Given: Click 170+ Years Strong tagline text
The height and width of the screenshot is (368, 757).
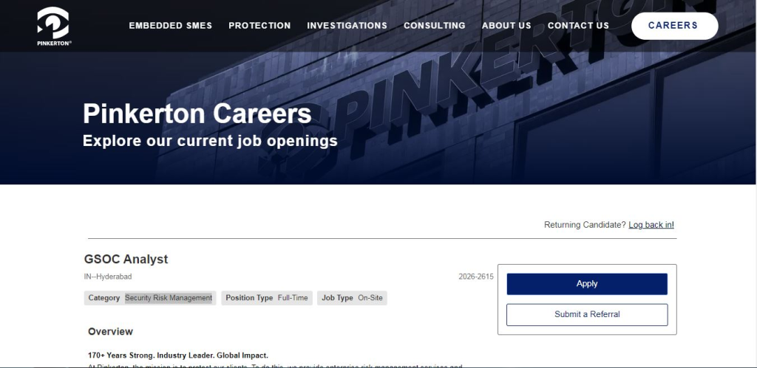Looking at the screenshot, I should click(177, 355).
